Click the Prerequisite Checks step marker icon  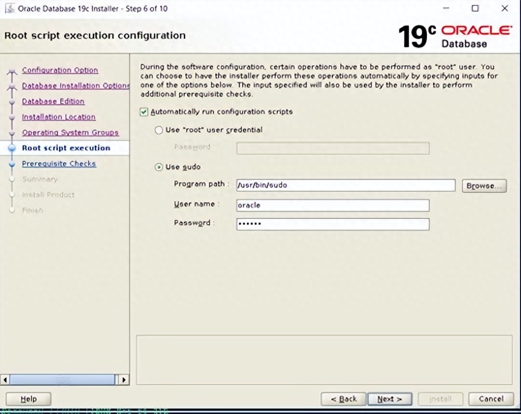click(12, 164)
